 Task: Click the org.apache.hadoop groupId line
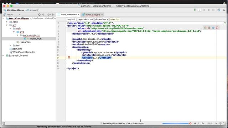point(104,52)
